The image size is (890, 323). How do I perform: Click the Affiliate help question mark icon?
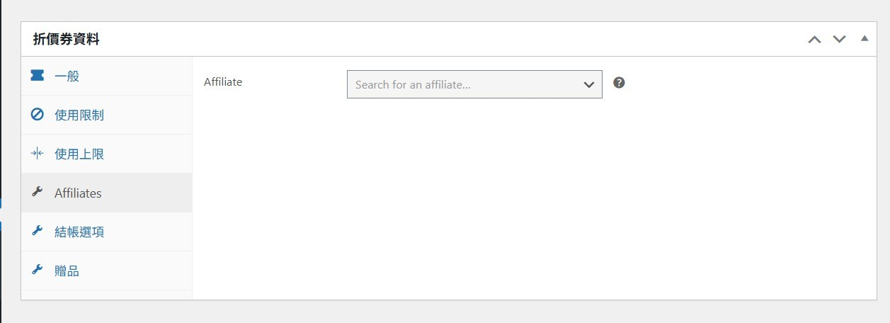tap(619, 83)
